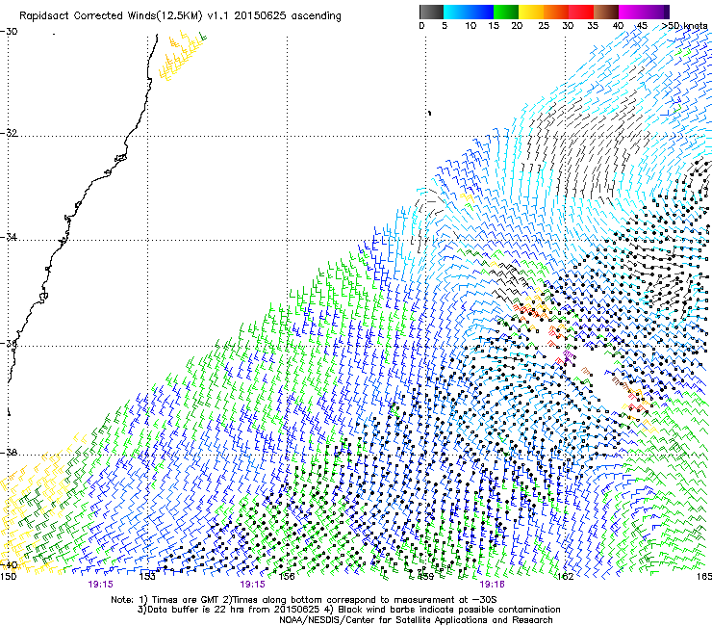Click the legend scale label "20"
The width and height of the screenshot is (712, 626).
point(517,26)
